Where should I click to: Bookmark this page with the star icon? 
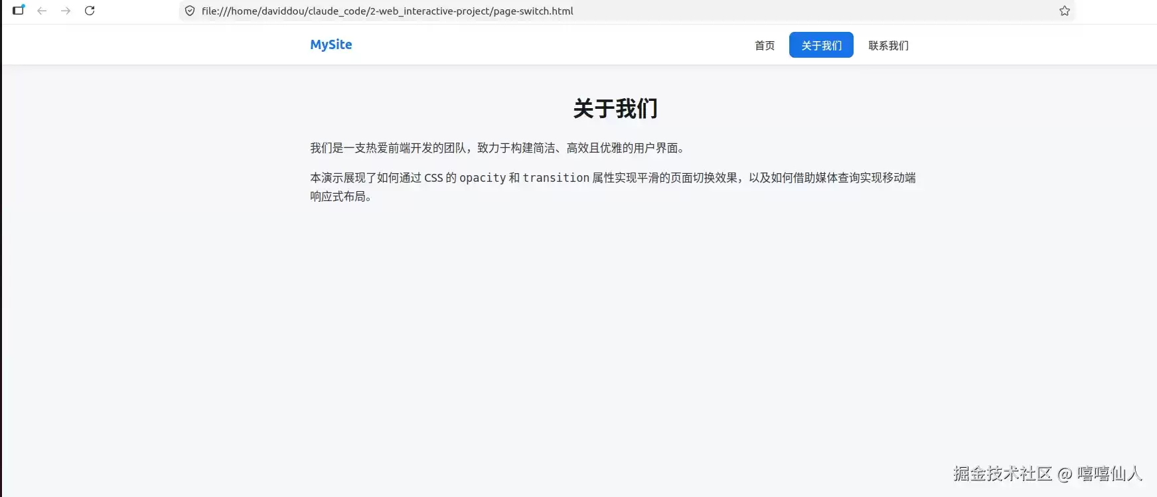(1065, 11)
